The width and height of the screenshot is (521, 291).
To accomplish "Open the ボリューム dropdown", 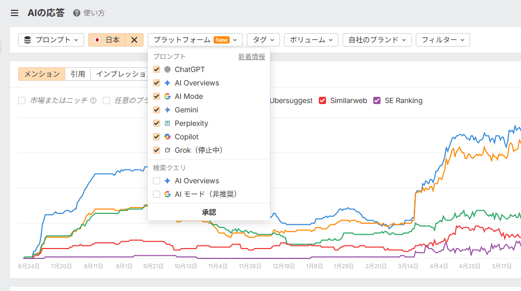I will (x=311, y=40).
